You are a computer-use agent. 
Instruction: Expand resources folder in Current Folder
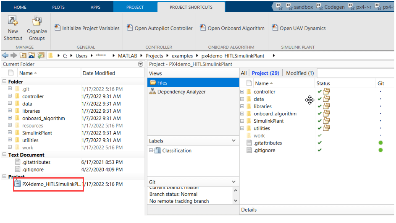10,125
